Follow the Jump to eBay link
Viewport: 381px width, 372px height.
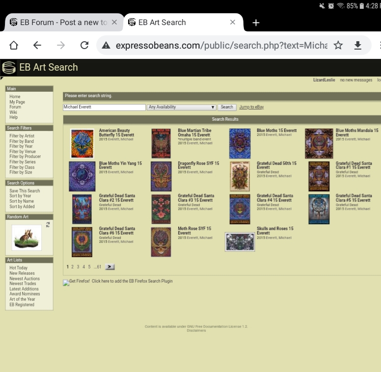click(x=251, y=107)
